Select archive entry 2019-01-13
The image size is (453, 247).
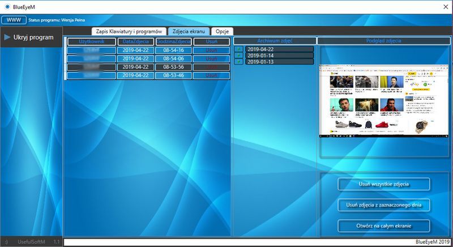tap(279, 62)
